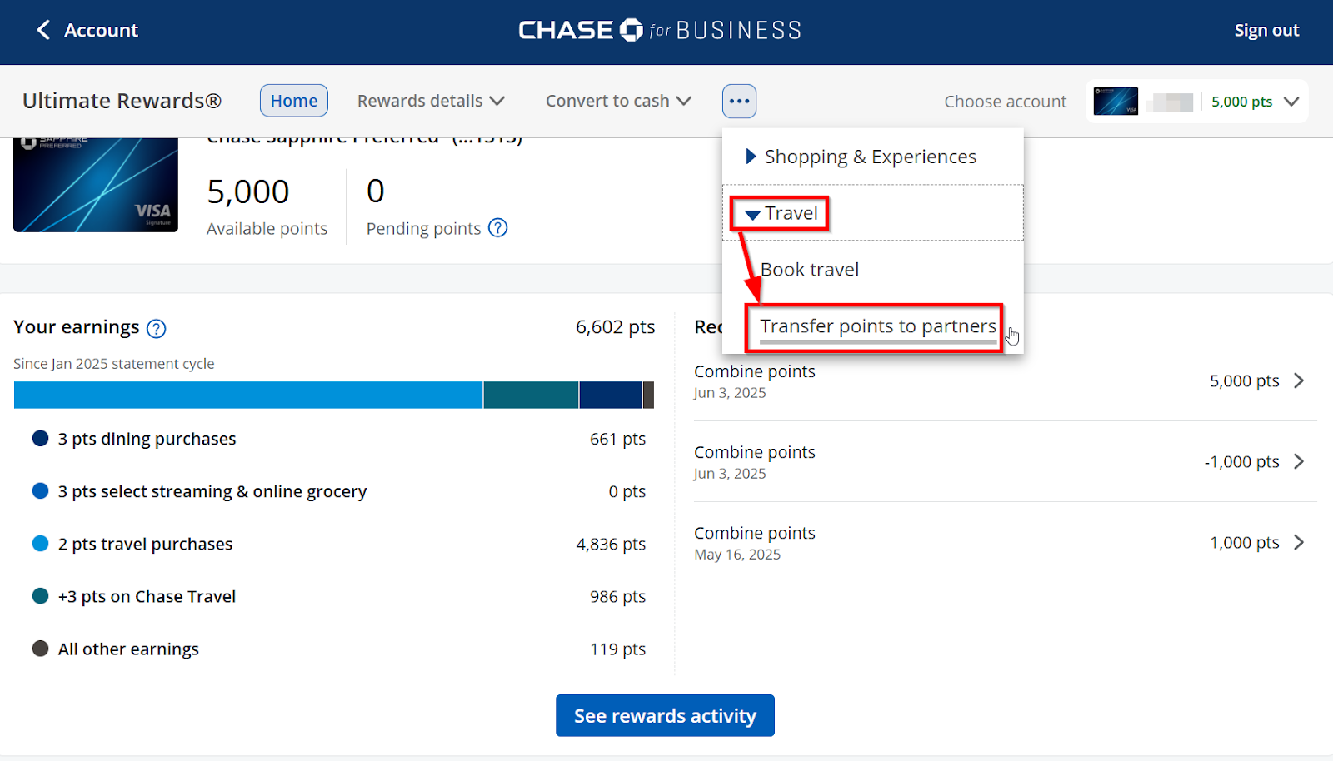The width and height of the screenshot is (1333, 761).
Task: Open the Jun 3 Combine points 5,000 entry
Action: [x=1005, y=380]
